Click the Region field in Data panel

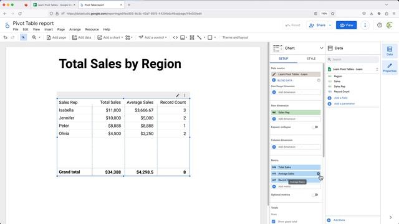pos(338,76)
